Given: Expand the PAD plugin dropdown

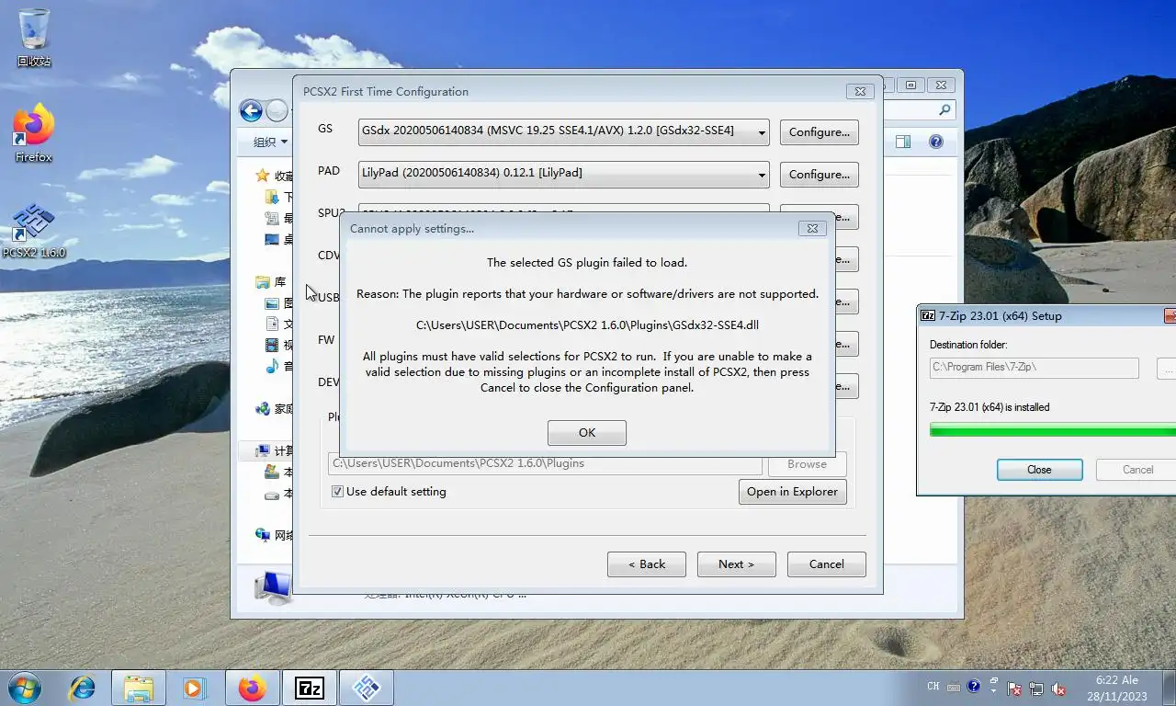Looking at the screenshot, I should (x=762, y=174).
